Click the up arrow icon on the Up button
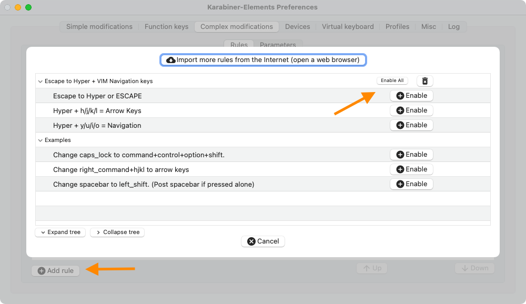526x304 pixels. pos(366,268)
